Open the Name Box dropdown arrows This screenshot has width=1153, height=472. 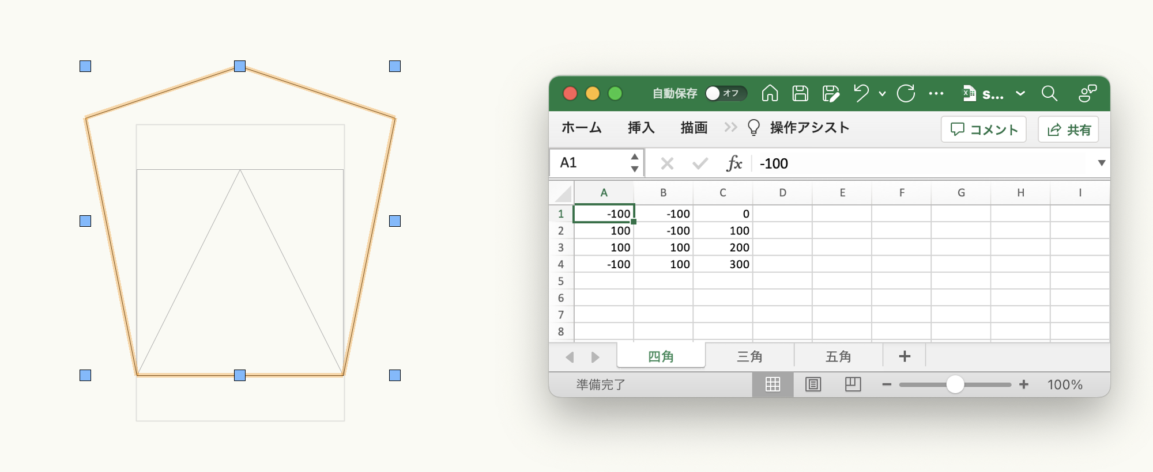click(635, 163)
